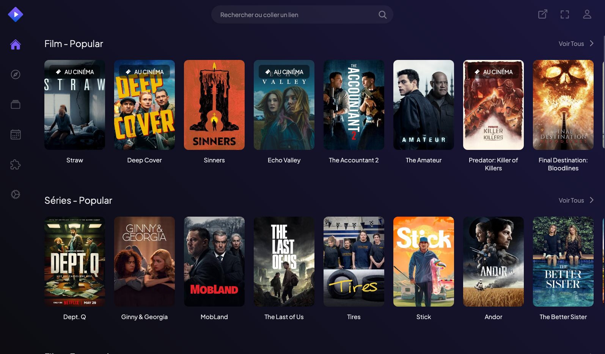The image size is (605, 354).
Task: Click the Film - Popular heading
Action: pos(74,44)
